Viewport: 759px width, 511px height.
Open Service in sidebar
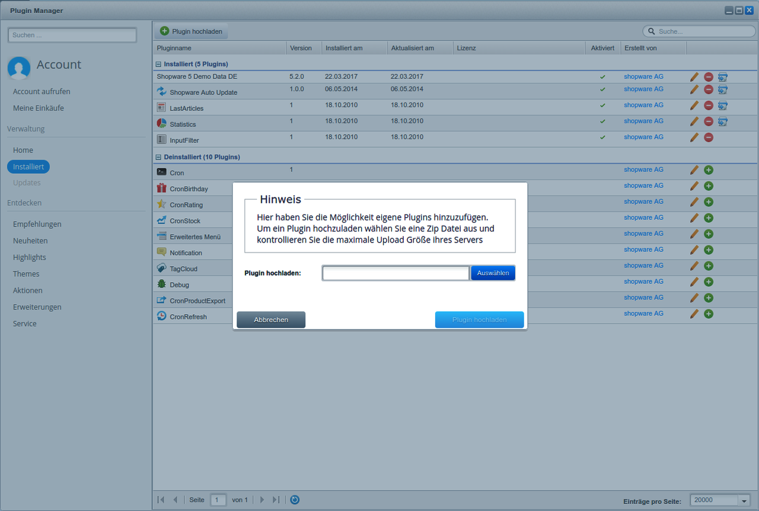point(25,324)
